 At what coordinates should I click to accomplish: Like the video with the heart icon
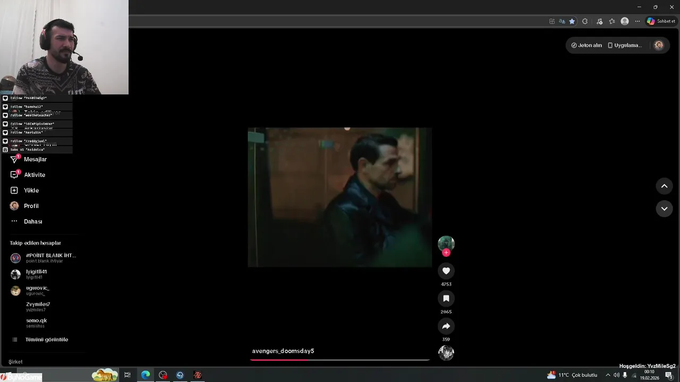[446, 271]
